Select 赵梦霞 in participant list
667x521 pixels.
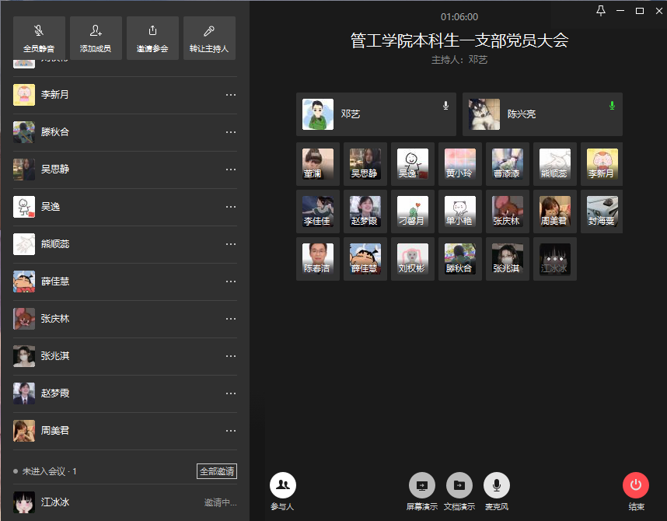click(x=55, y=393)
